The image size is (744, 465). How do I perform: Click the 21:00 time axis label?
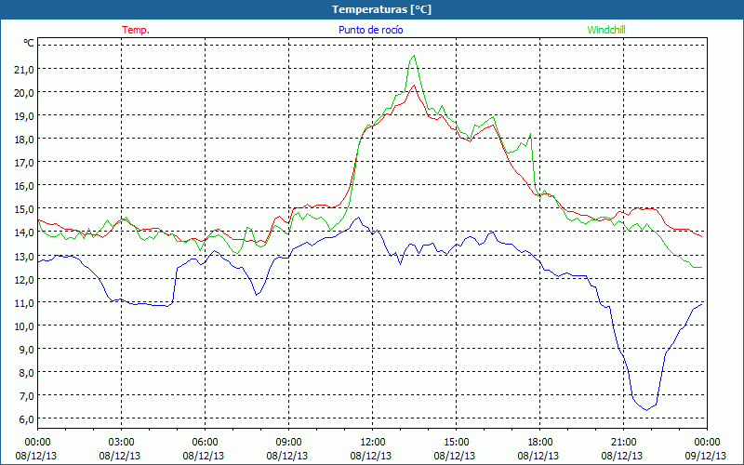click(x=623, y=443)
